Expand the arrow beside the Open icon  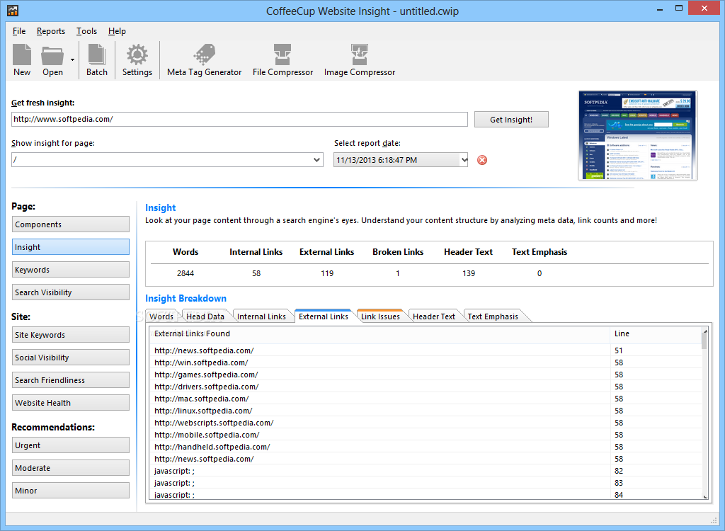(x=73, y=59)
